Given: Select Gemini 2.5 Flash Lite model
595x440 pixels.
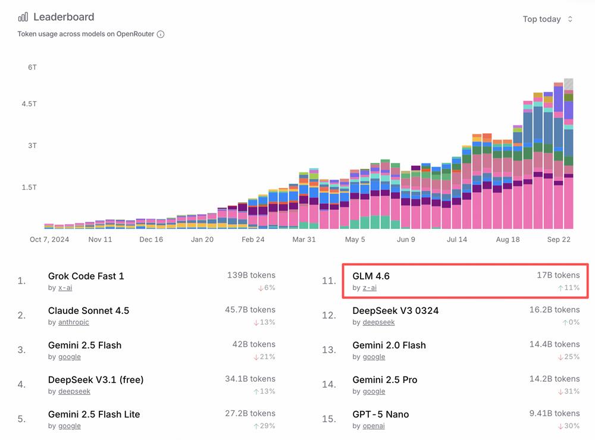Looking at the screenshot, I should tap(94, 414).
